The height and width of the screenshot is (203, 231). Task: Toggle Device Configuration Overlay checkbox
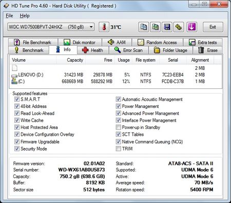17,134
